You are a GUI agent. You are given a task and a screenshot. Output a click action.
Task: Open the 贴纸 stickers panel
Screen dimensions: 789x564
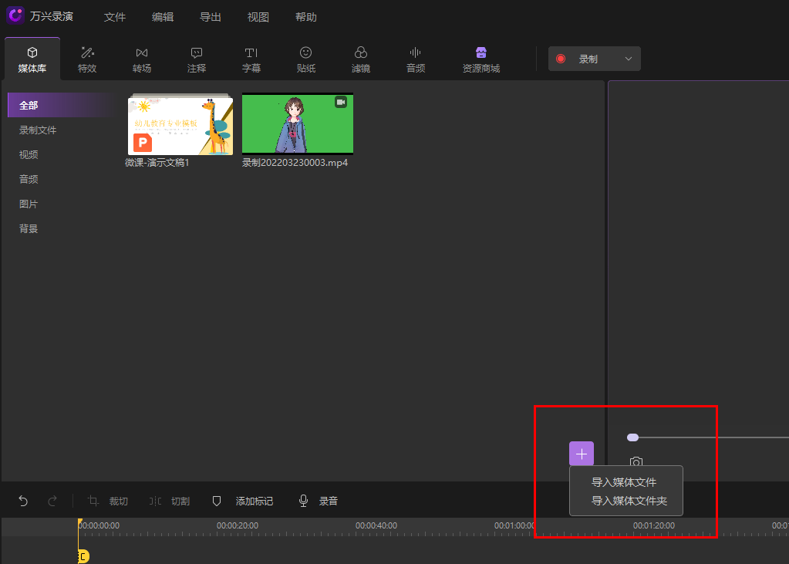(x=306, y=59)
